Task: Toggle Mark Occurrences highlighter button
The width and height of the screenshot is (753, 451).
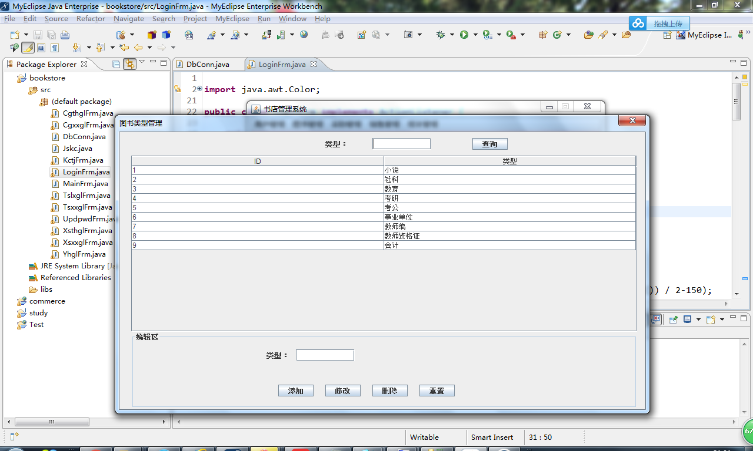Action: (28, 48)
